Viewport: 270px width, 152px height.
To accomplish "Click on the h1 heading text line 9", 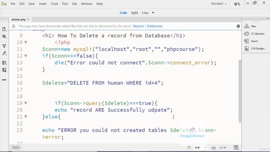I will pyautogui.click(x=114, y=35).
